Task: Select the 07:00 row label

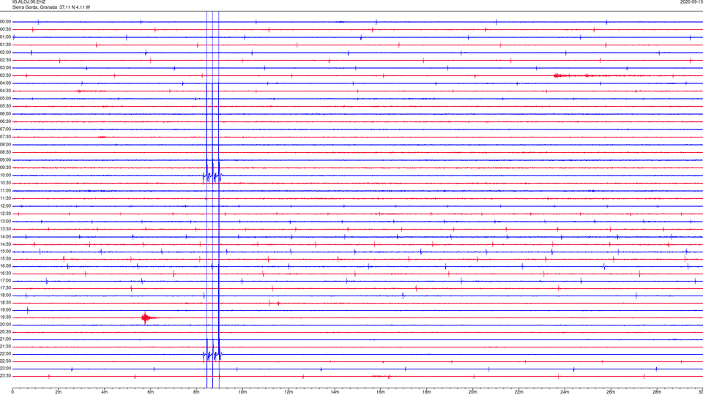Action: pyautogui.click(x=6, y=129)
